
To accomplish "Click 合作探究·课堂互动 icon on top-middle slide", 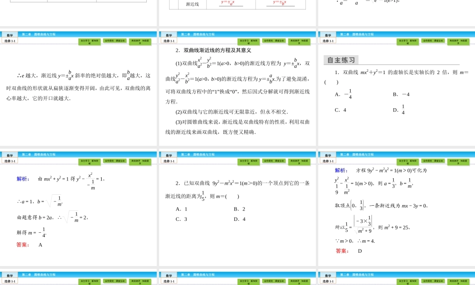I will tap(273, 41).
